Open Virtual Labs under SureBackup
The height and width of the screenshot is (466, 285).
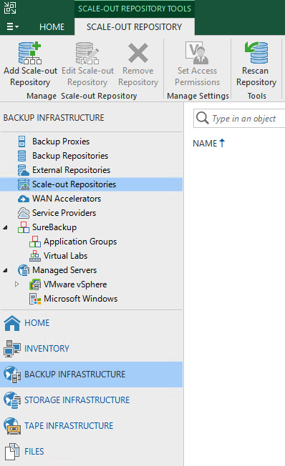coord(65,256)
